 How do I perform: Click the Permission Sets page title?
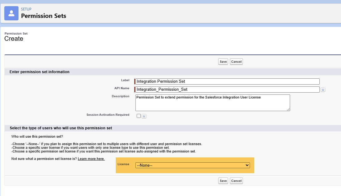(44, 16)
